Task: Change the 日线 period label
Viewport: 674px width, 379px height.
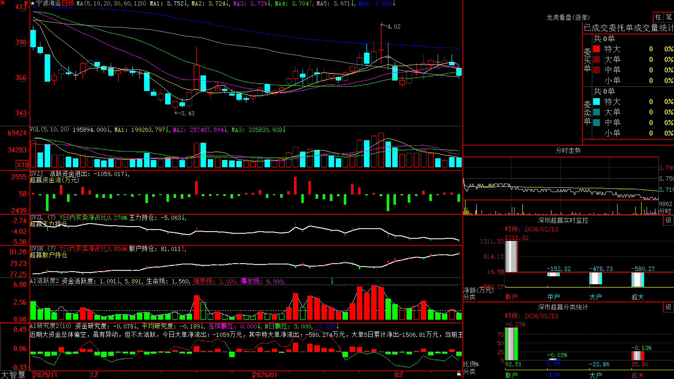Action: (68, 3)
